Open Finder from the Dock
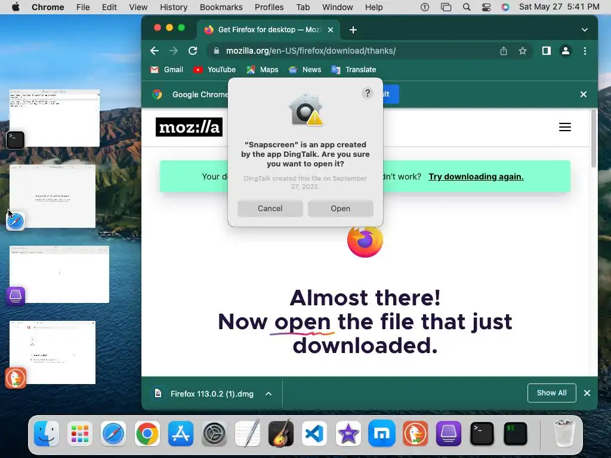The width and height of the screenshot is (611, 458). point(47,433)
